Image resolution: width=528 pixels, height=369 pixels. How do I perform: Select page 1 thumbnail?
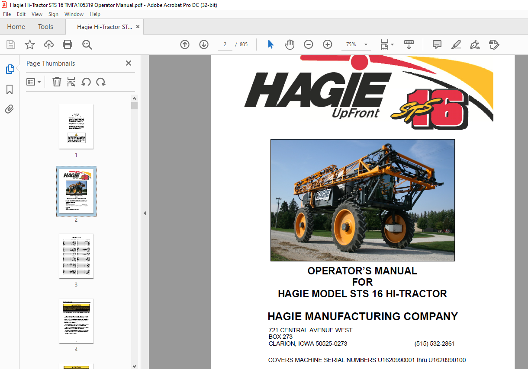tap(76, 126)
